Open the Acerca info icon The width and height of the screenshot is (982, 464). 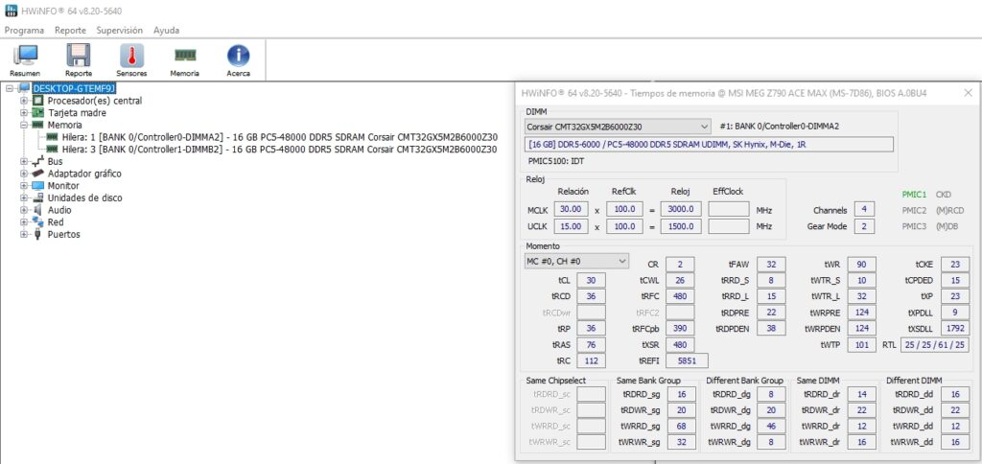click(238, 56)
